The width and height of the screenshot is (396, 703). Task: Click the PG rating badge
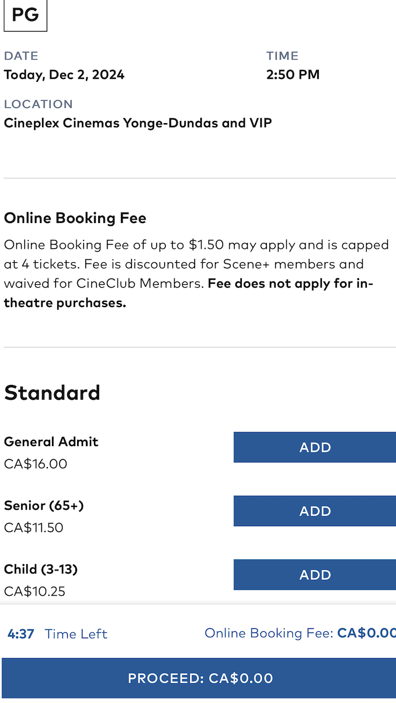pos(25,15)
